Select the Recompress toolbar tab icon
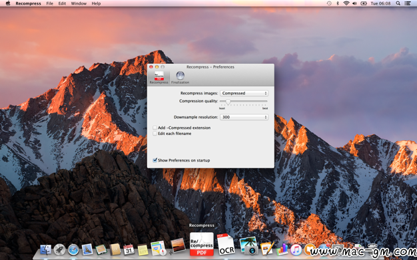This screenshot has height=260, width=417. (159, 76)
